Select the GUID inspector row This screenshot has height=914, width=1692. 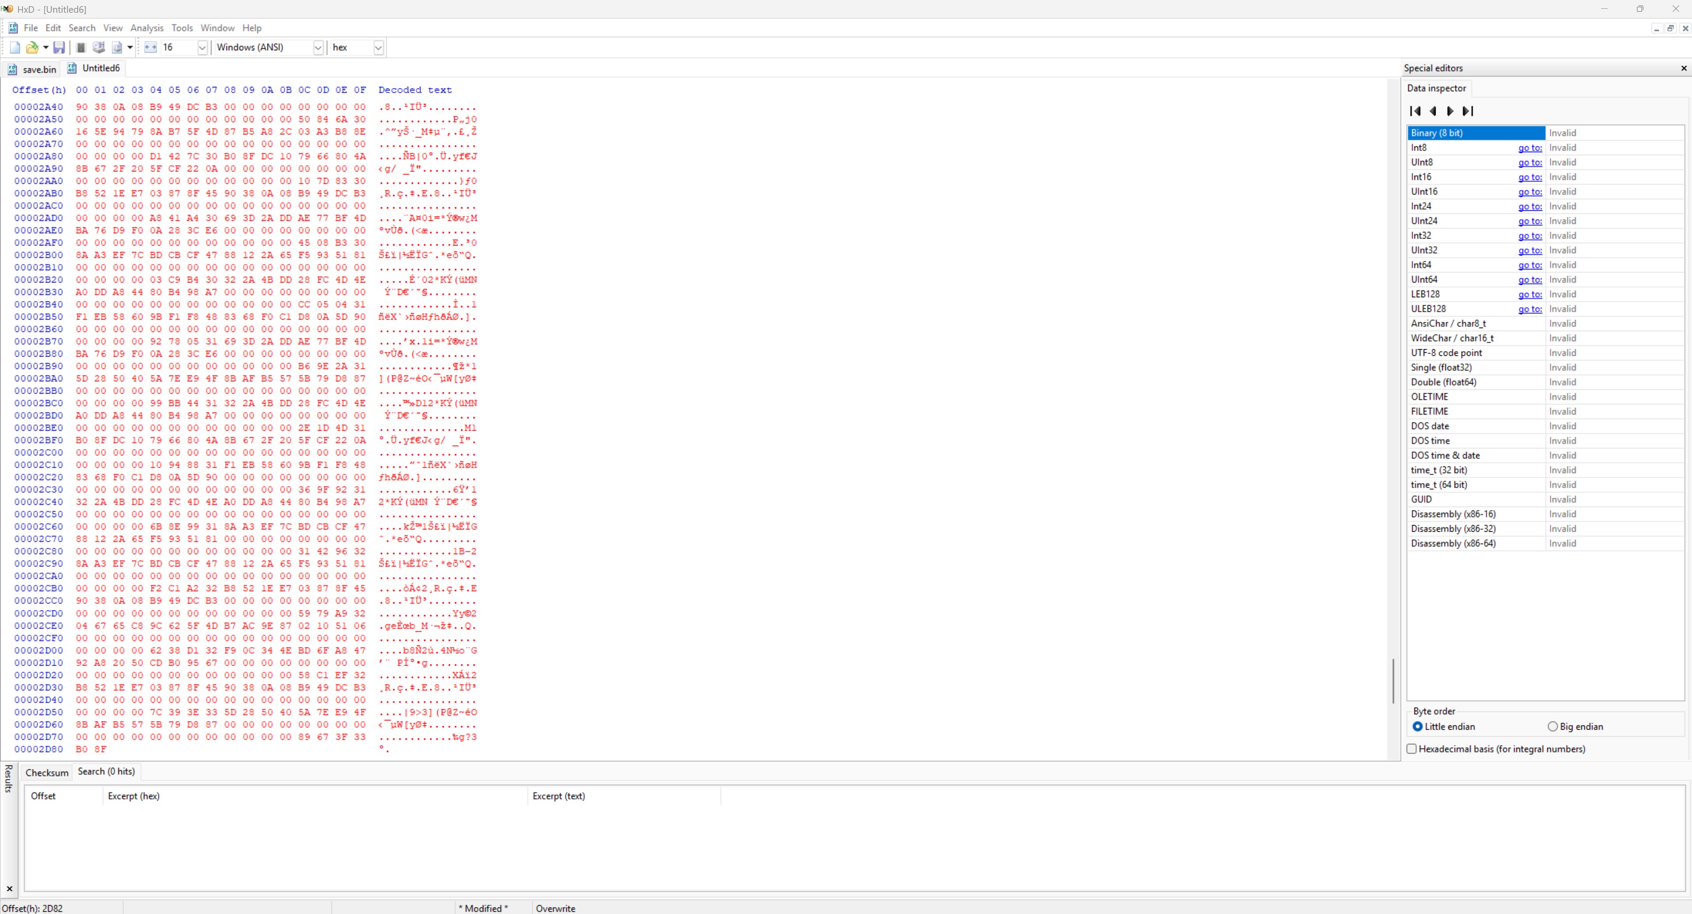coord(1545,499)
